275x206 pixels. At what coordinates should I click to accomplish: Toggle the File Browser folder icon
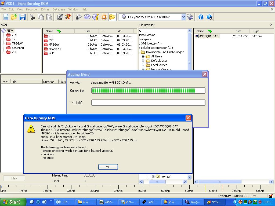(112, 17)
